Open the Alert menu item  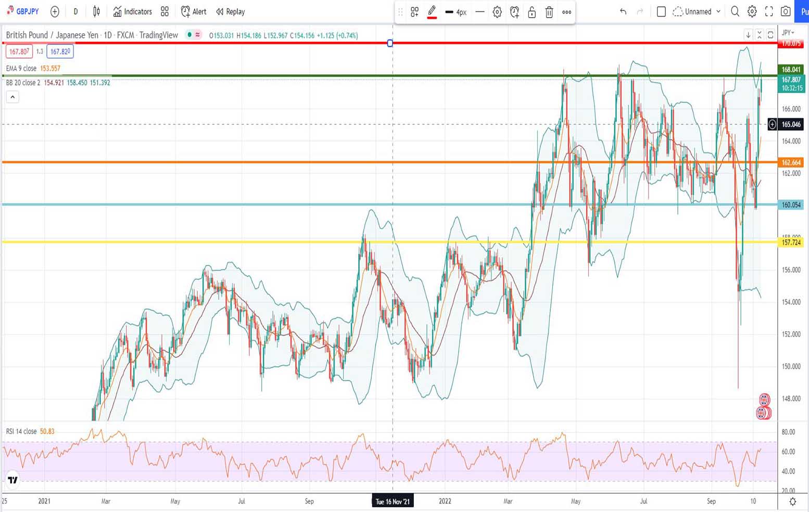pos(194,11)
